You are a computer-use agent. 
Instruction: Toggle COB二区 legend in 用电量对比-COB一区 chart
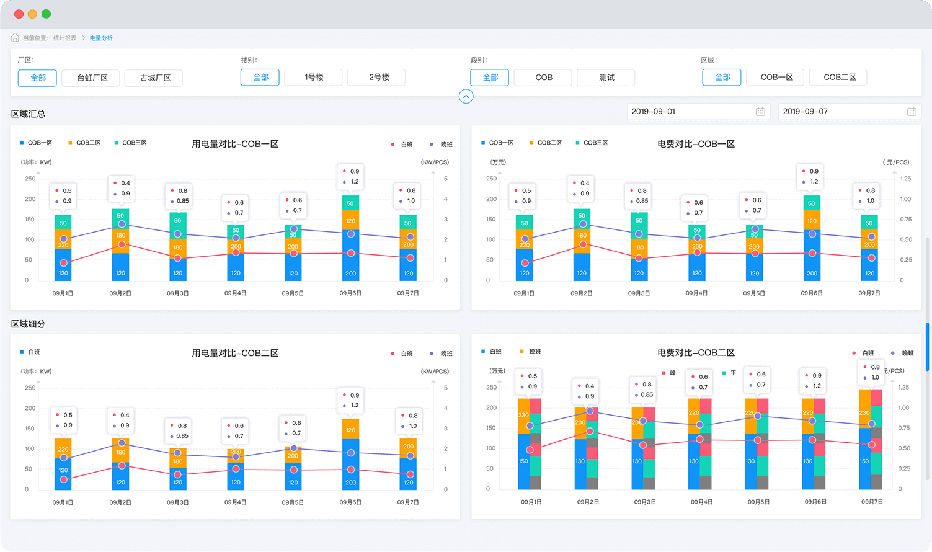[x=84, y=143]
